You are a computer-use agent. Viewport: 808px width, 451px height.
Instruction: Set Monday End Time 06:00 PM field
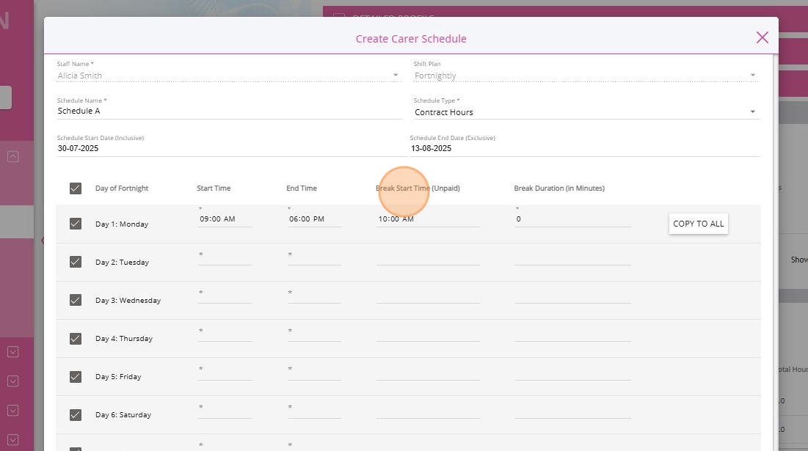pos(314,219)
